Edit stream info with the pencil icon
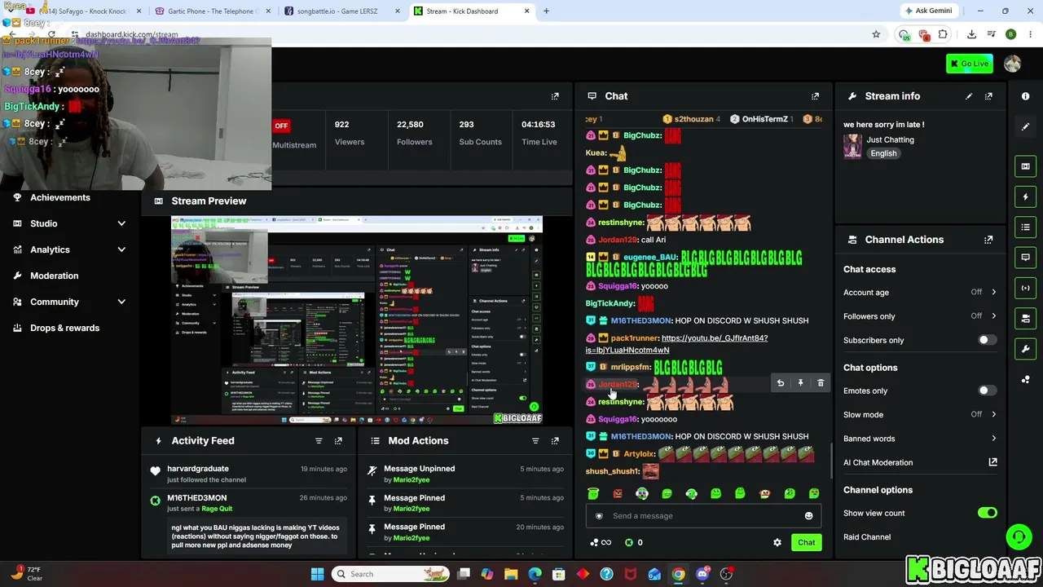This screenshot has height=587, width=1043. tap(969, 96)
